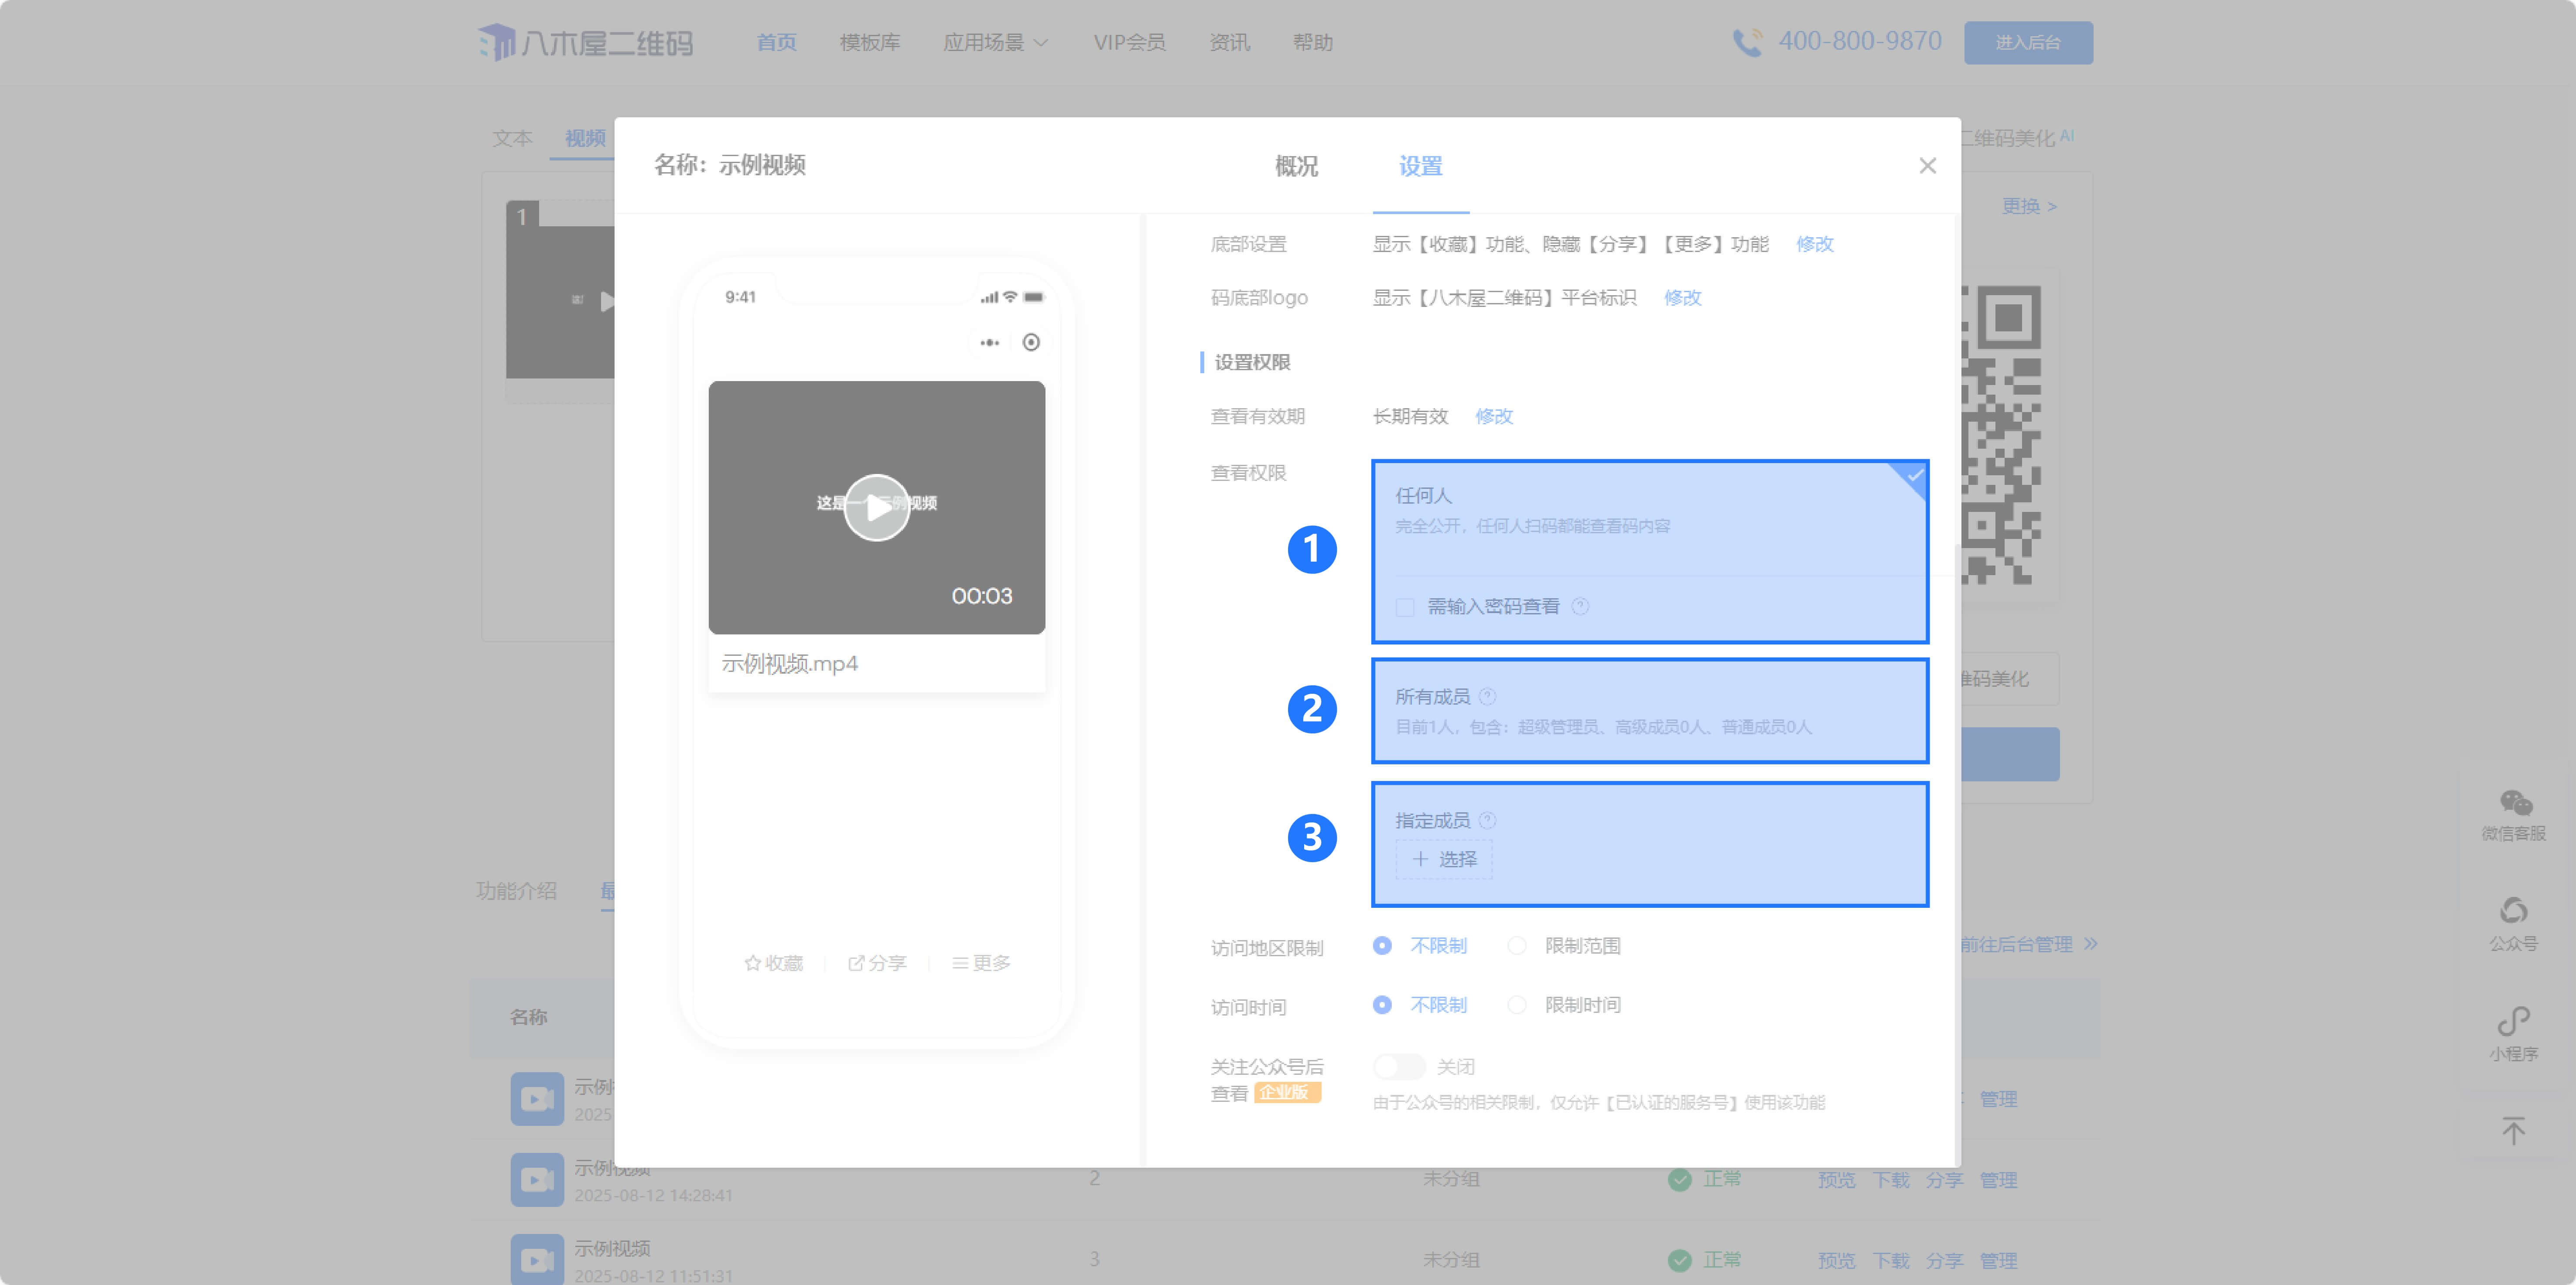The height and width of the screenshot is (1285, 2576).
Task: Click 修改 link next to 长期有效
Action: coord(1493,416)
